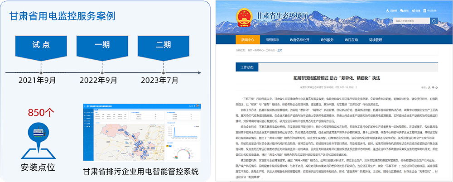Click the blue magnifier search button
Viewport: 453px width, 182px height.
(x=434, y=21)
